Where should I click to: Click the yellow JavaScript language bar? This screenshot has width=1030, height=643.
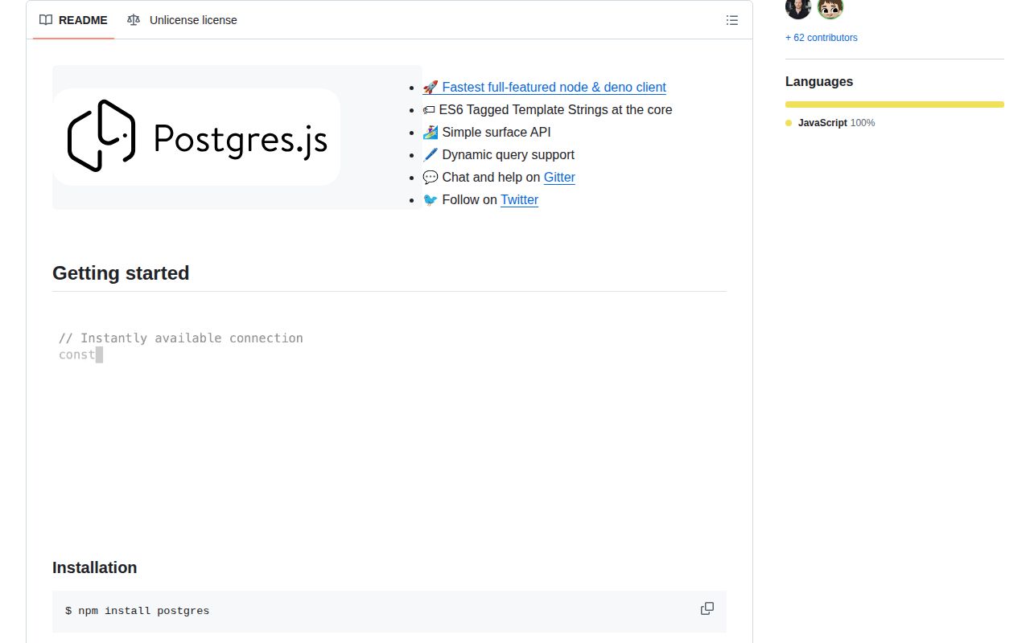click(x=895, y=104)
